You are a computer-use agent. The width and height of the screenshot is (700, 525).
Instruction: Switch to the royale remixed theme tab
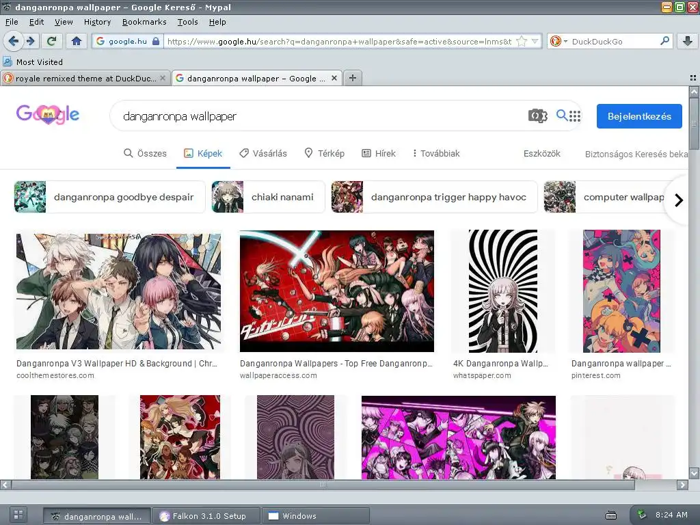pos(85,78)
